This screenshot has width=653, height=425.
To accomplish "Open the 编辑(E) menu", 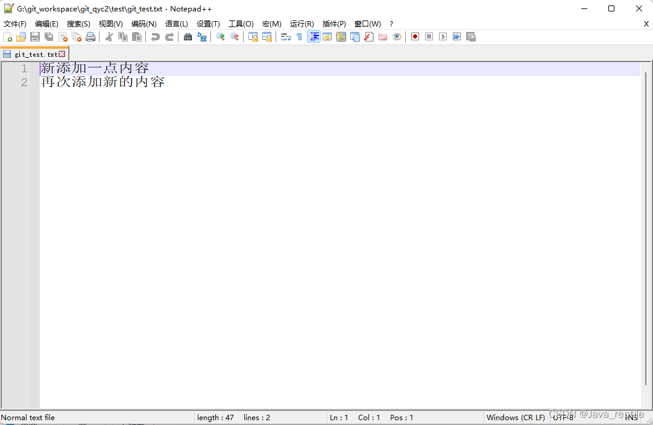I will (x=46, y=24).
